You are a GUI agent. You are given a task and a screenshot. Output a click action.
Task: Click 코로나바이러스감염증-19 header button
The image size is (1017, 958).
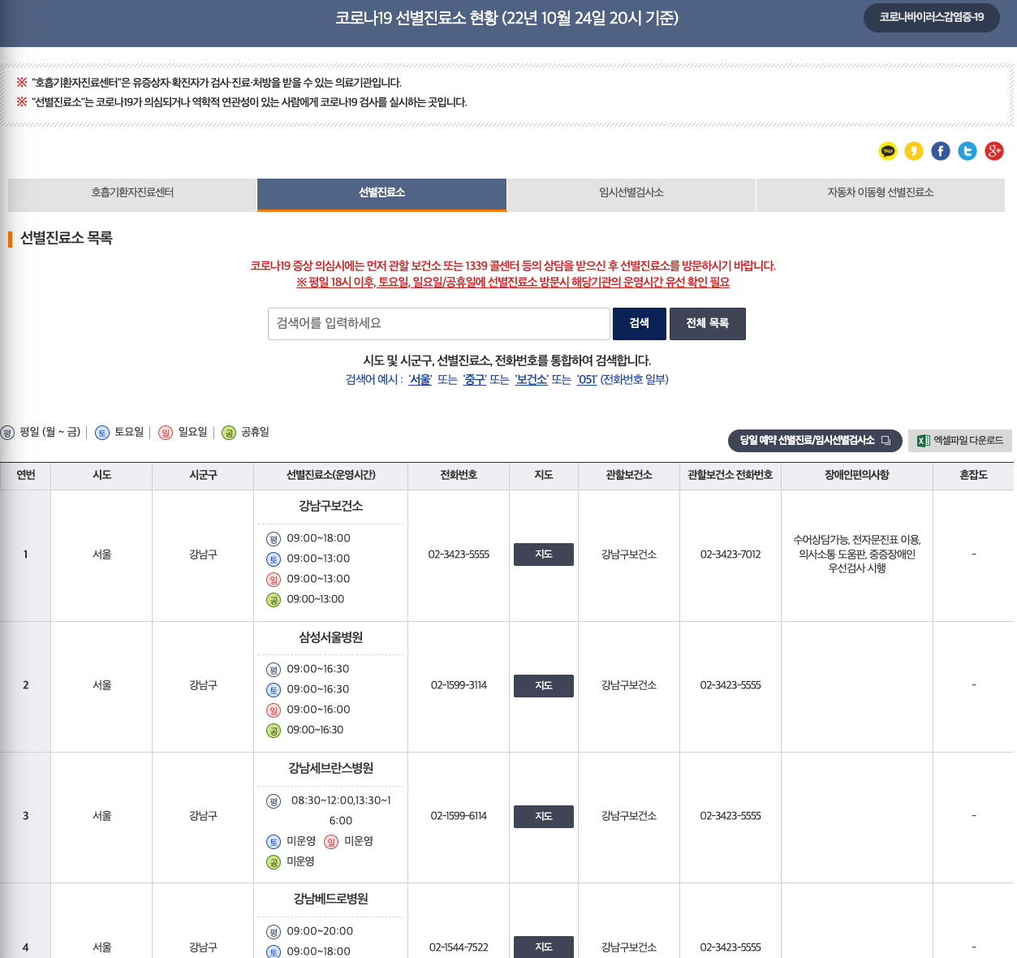(932, 17)
